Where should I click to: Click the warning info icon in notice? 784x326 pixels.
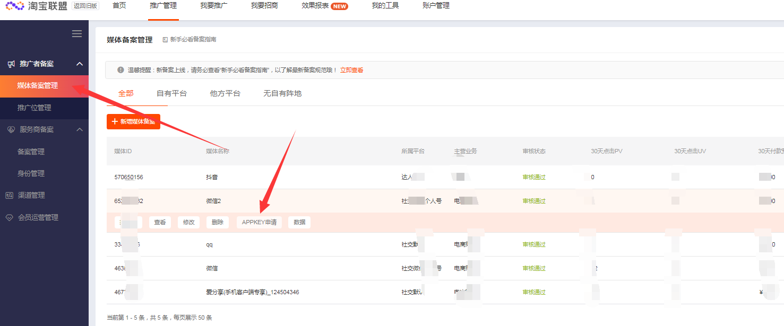coord(120,70)
